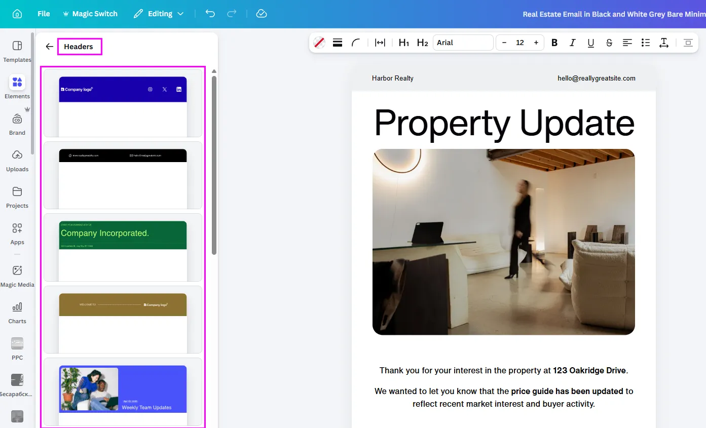Go back from the Headers panel

coord(49,47)
